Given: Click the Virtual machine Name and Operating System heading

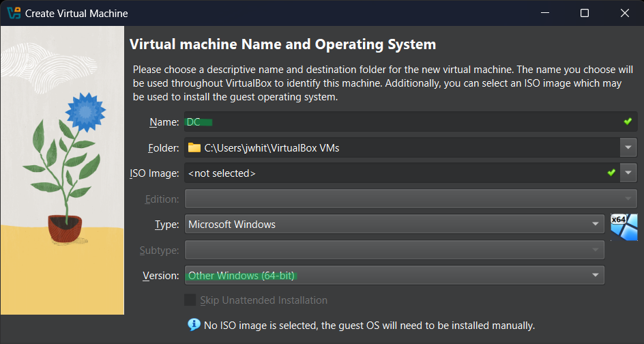Looking at the screenshot, I should pyautogui.click(x=282, y=44).
